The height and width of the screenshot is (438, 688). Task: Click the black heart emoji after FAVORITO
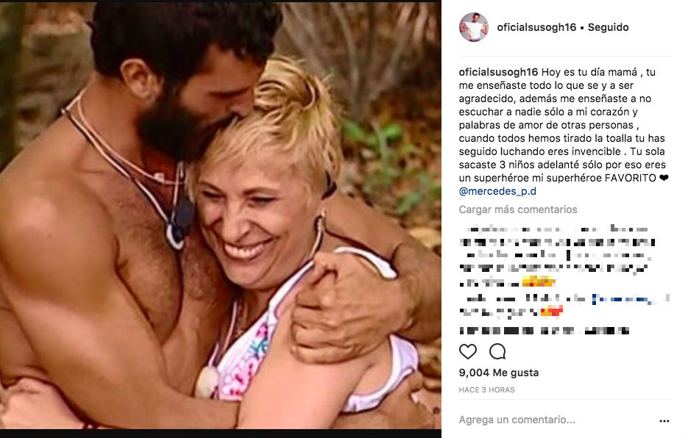click(x=664, y=178)
